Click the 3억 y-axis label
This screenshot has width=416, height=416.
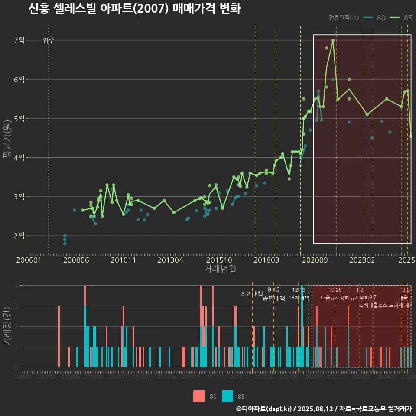tap(19, 197)
